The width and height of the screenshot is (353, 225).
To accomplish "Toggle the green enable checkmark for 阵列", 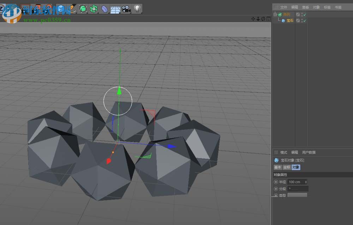I will click(304, 14).
